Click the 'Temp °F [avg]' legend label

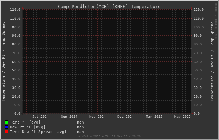(x=25, y=122)
